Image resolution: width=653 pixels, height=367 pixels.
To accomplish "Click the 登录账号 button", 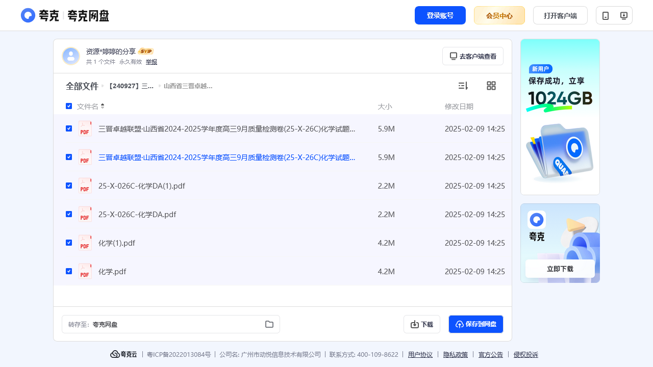I will (440, 15).
